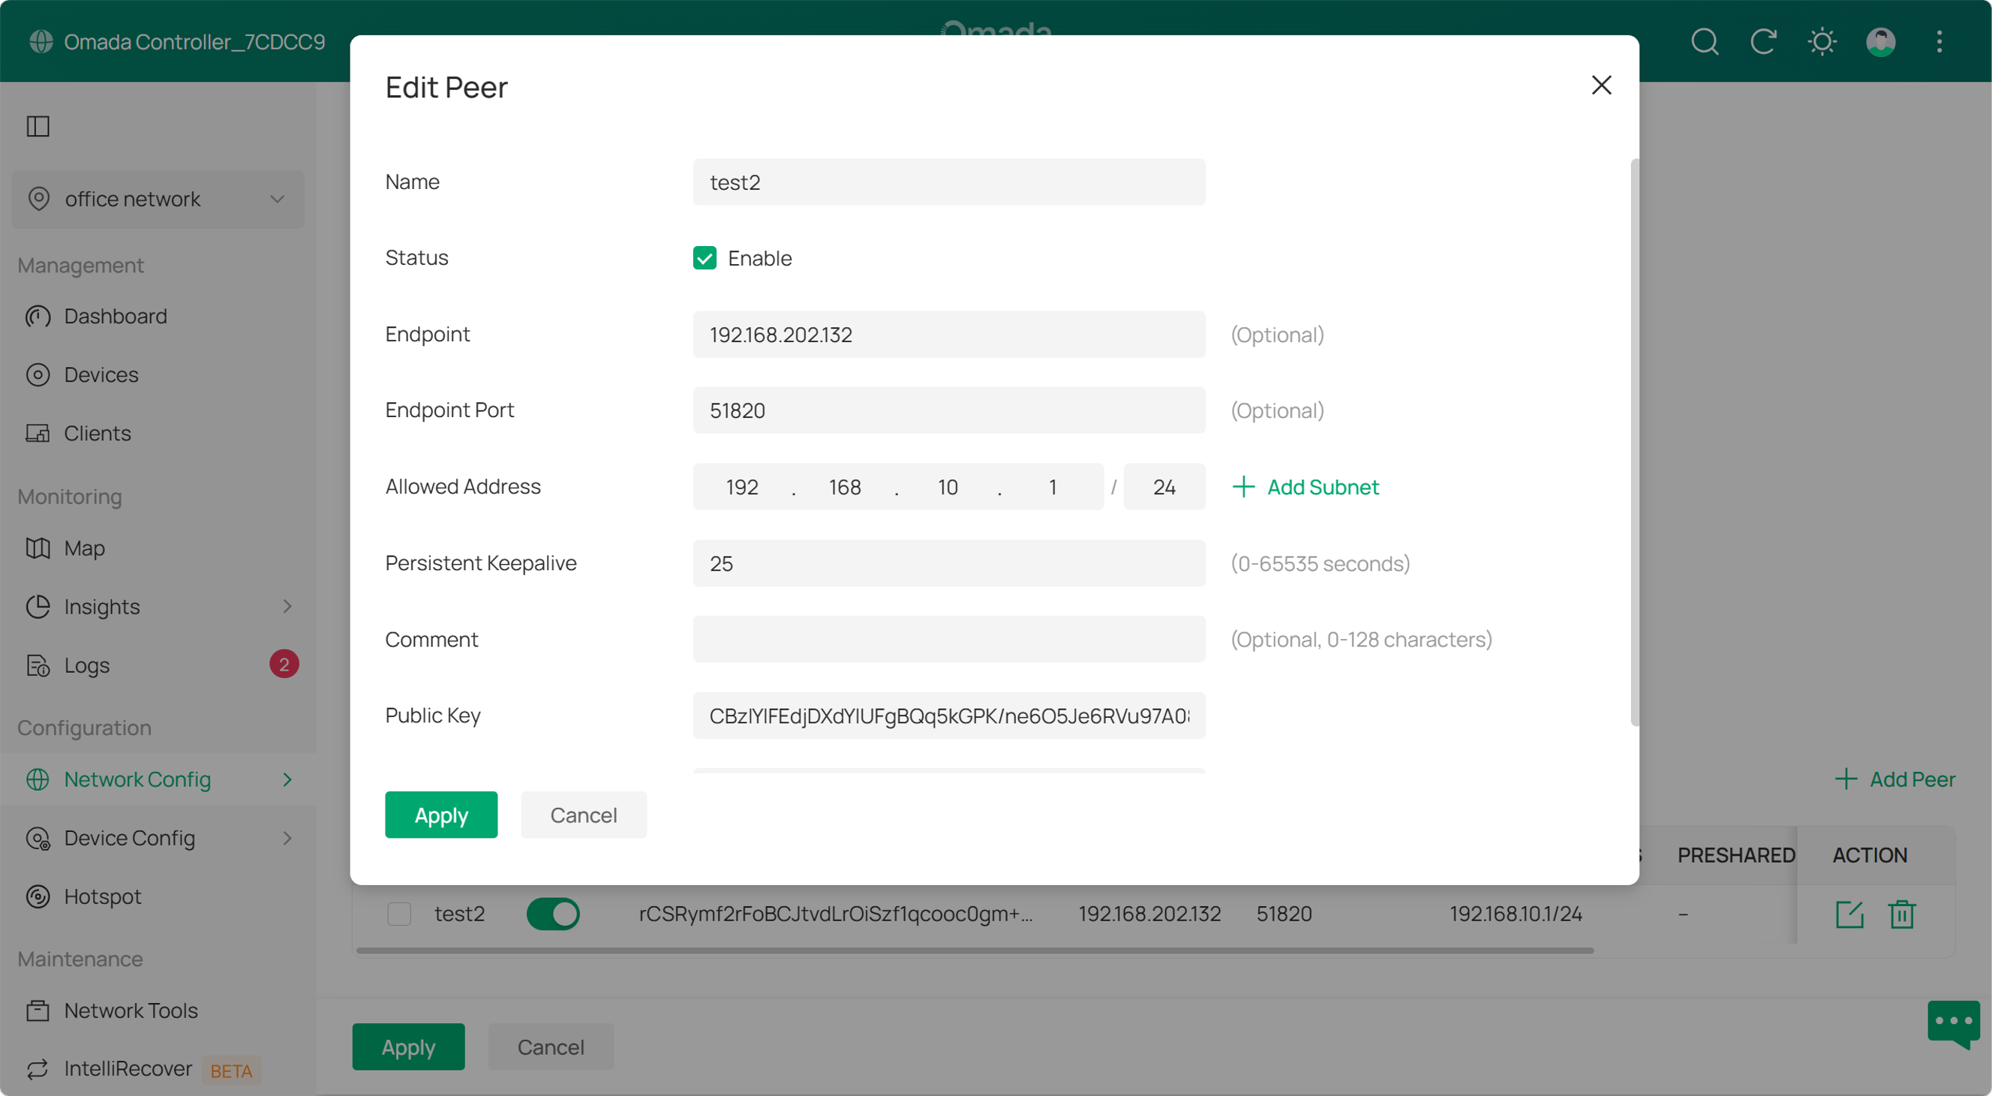Screen dimensions: 1992x1096
Task: Click the global search icon in header
Action: pos(1705,41)
